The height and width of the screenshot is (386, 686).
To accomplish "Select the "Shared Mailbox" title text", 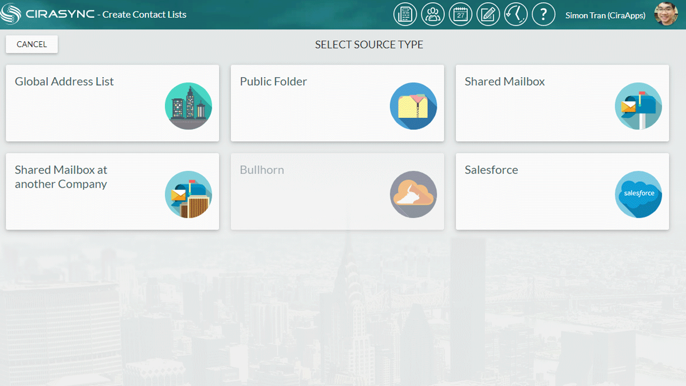I will pos(505,81).
